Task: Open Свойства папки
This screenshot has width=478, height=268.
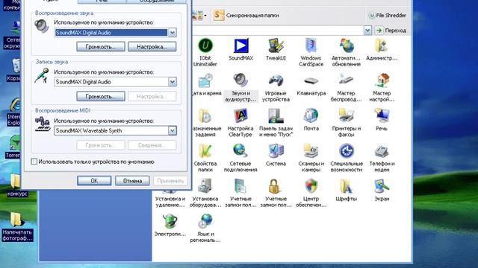Action: click(205, 158)
